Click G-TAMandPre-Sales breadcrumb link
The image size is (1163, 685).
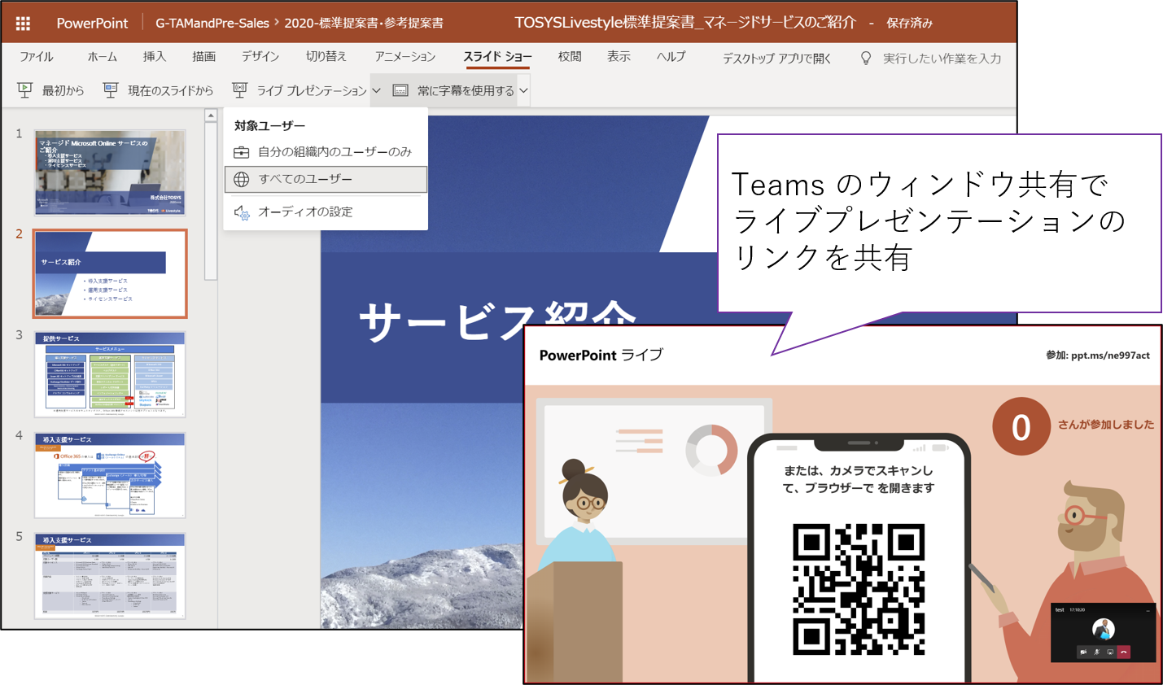212,23
